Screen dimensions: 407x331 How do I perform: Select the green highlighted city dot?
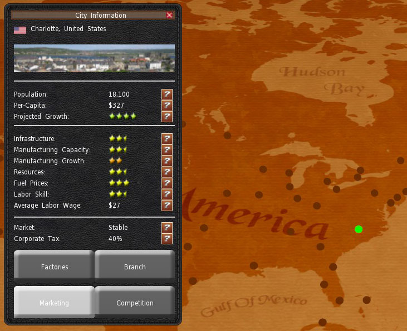coord(359,229)
